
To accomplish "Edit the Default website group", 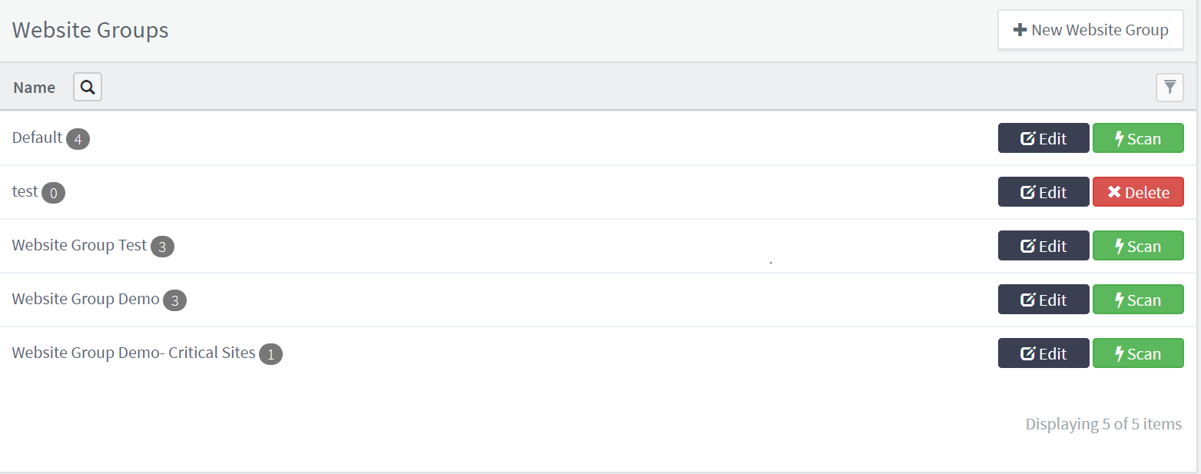I will pos(1043,138).
